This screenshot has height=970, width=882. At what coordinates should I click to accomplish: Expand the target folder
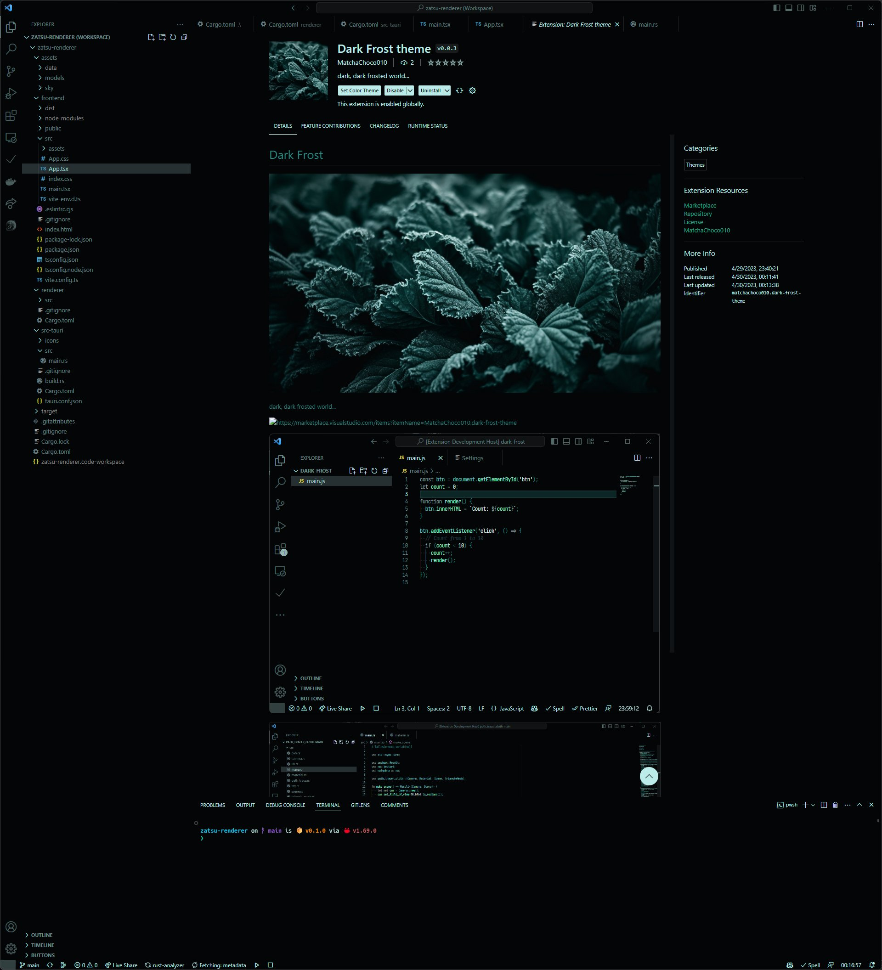pyautogui.click(x=49, y=411)
